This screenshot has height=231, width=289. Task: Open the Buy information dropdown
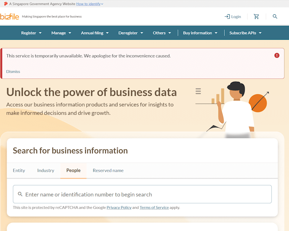[x=200, y=33]
